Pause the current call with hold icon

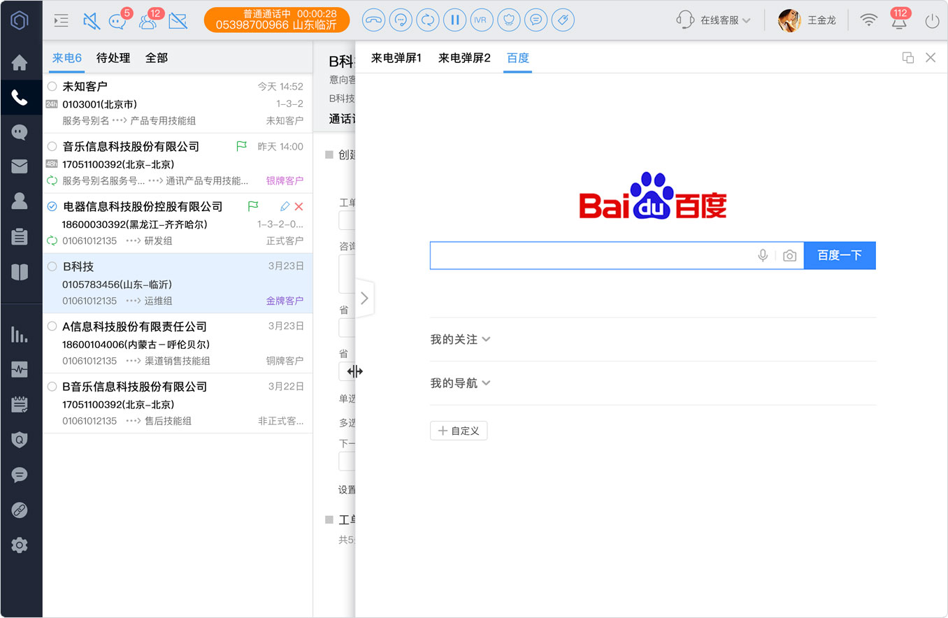pos(455,20)
